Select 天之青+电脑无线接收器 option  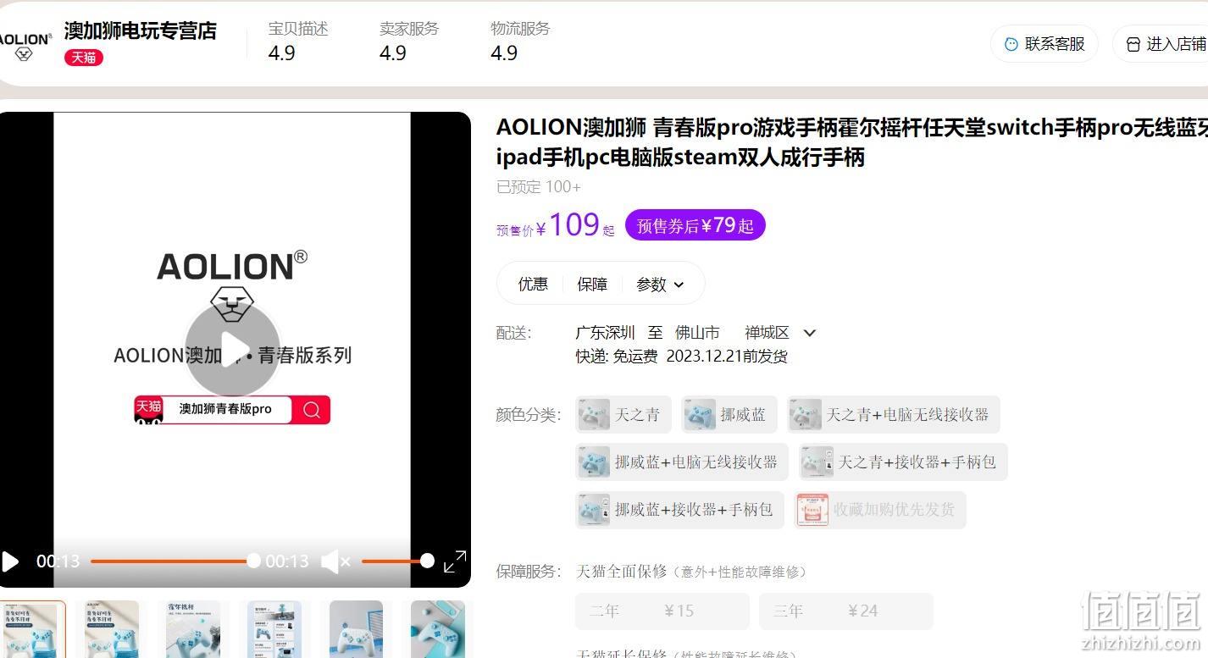pos(893,415)
